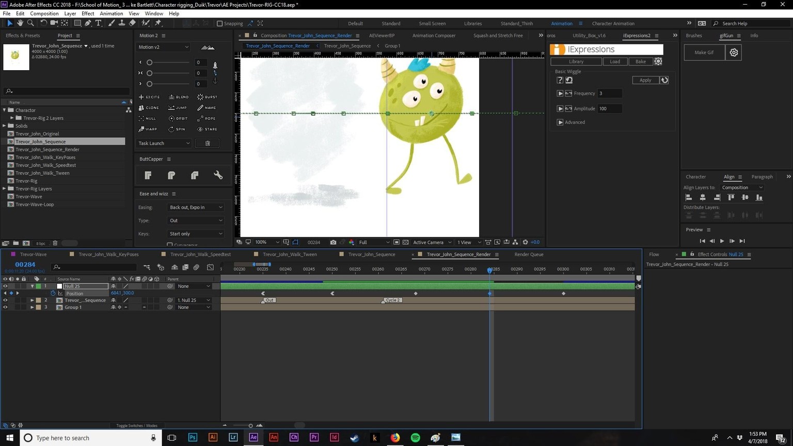Image resolution: width=793 pixels, height=446 pixels.
Task: Play the preview
Action: (x=722, y=241)
